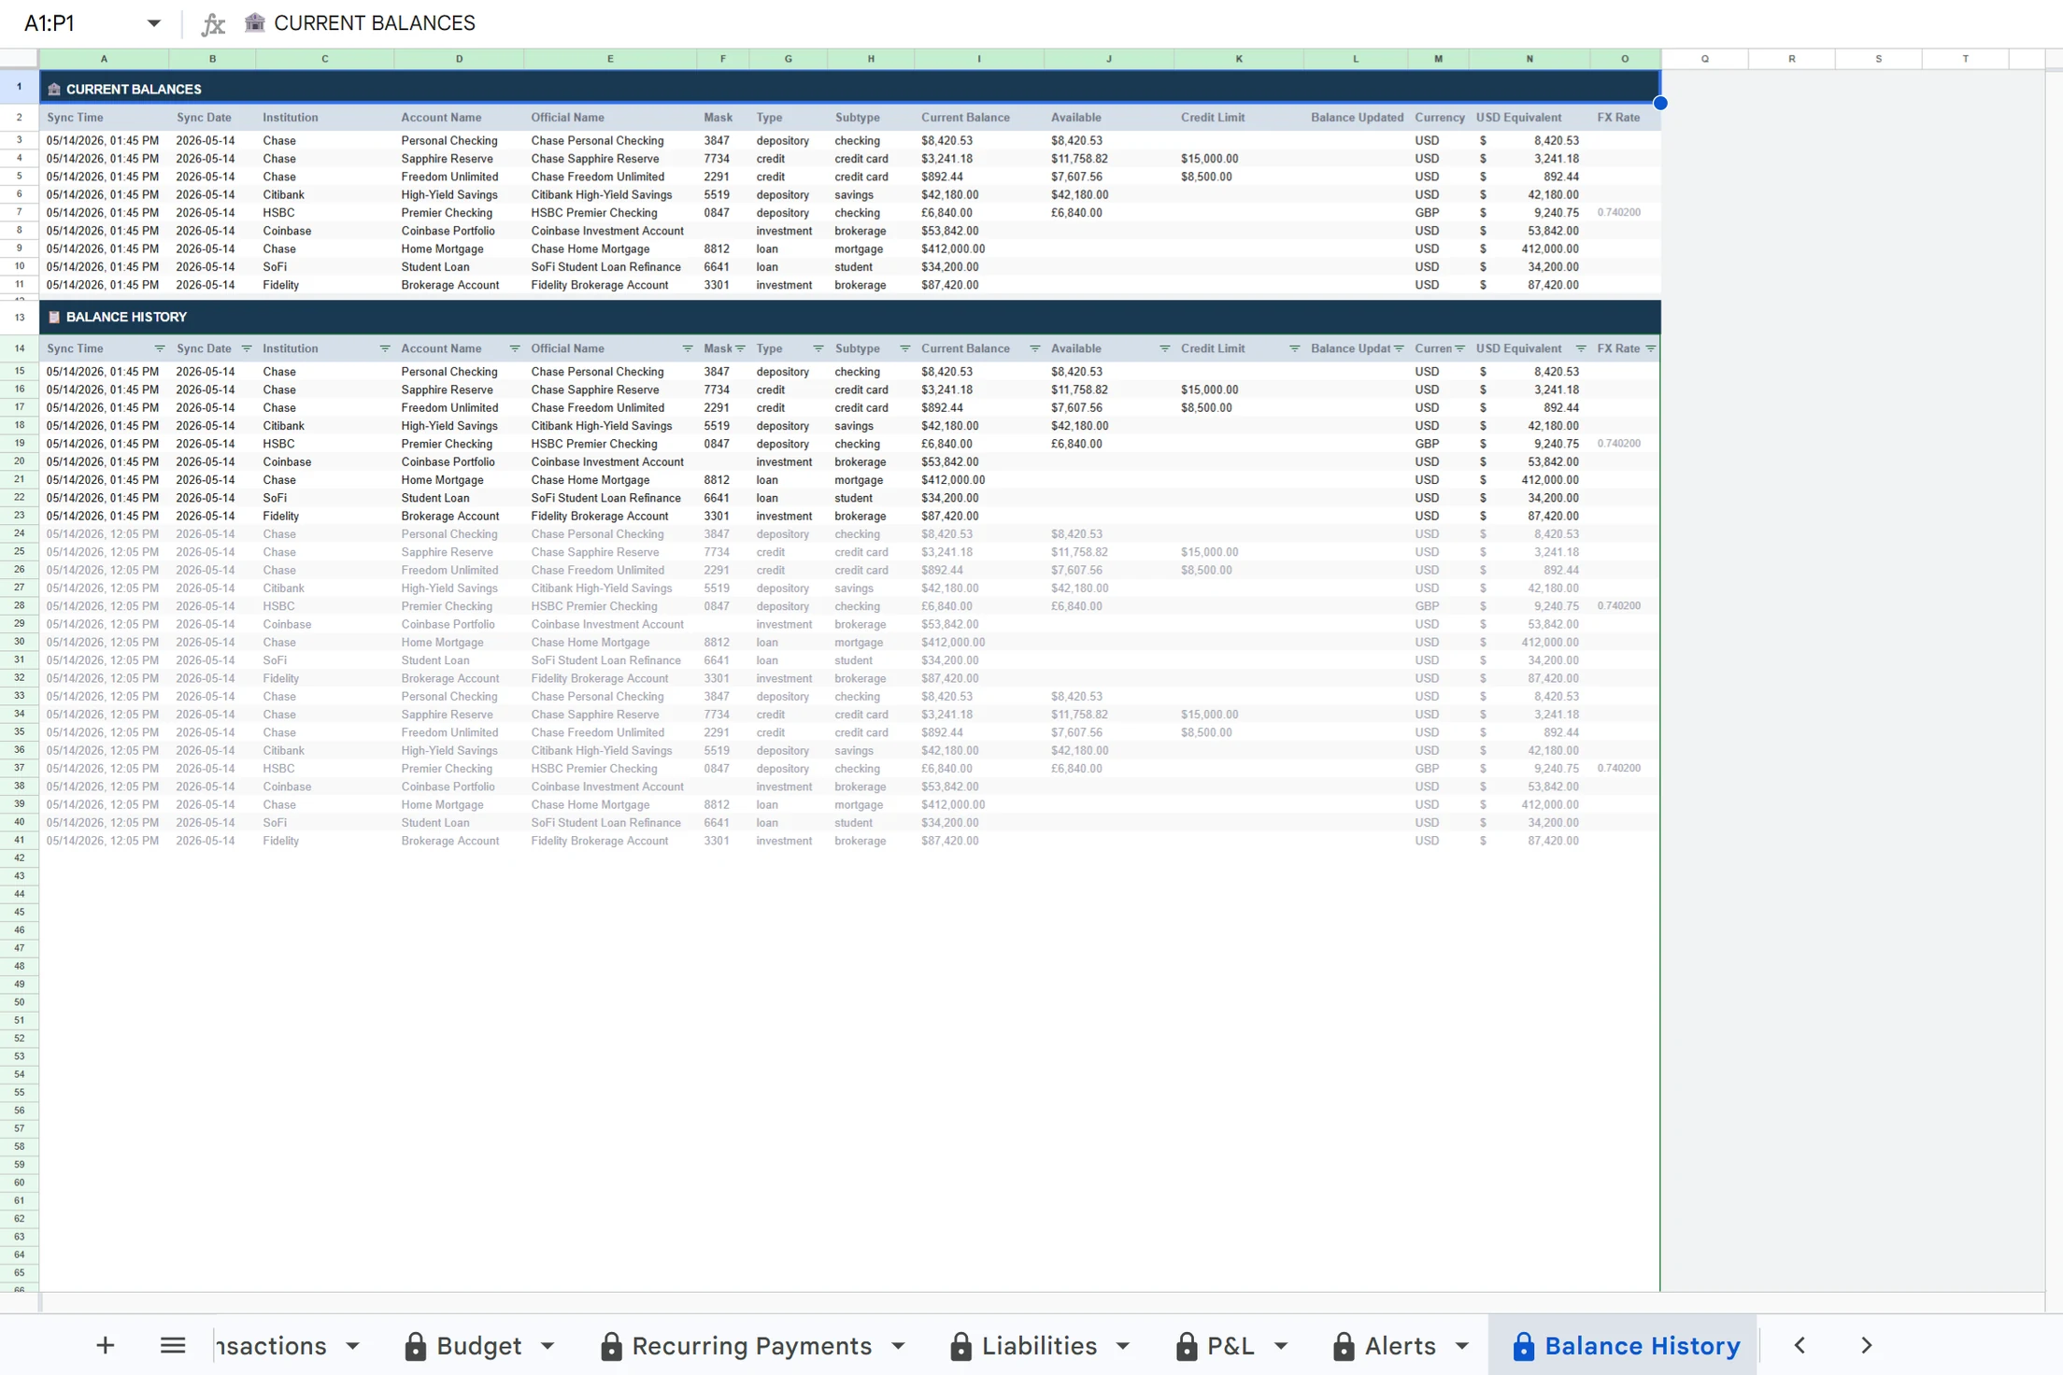This screenshot has width=2063, height=1375.
Task: Open Liabilities tab dropdown arrow
Action: [1124, 1346]
